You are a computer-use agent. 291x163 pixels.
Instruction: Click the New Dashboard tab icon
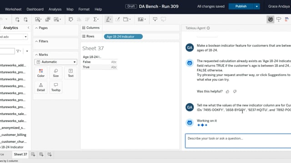click(41, 154)
